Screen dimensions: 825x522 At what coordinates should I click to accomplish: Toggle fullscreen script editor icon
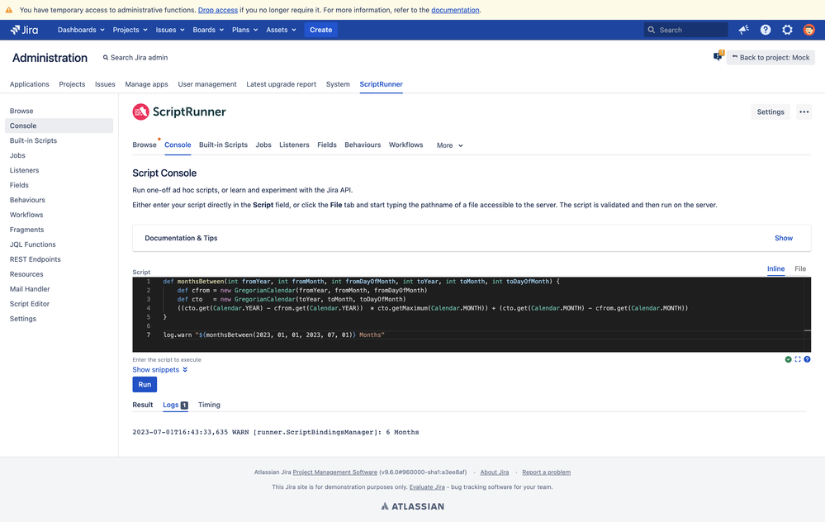pos(798,359)
